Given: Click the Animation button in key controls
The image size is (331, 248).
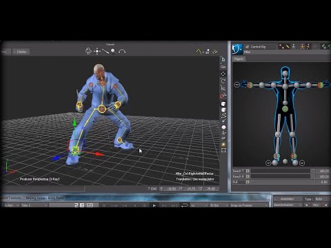Looking at the screenshot, I should (288, 199).
